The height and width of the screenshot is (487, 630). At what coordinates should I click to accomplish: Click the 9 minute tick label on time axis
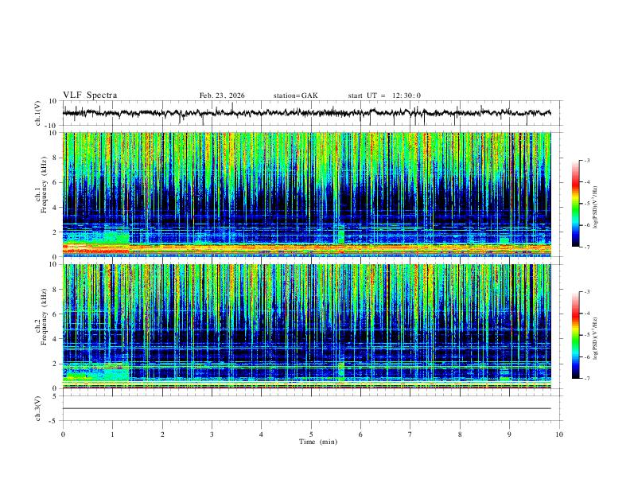point(509,434)
